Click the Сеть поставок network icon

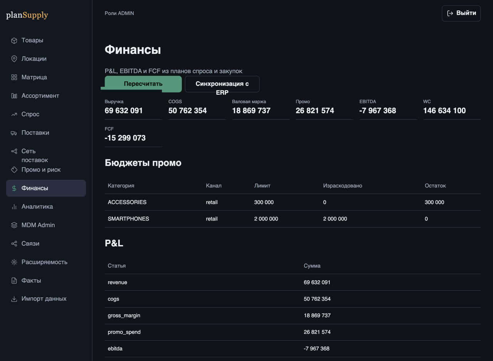(14, 151)
